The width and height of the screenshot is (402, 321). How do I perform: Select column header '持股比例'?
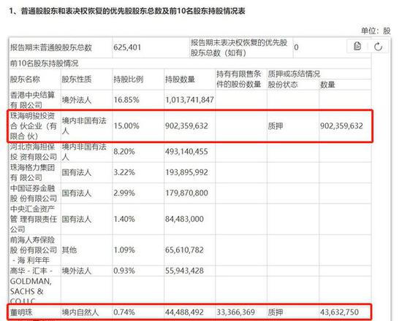(x=129, y=80)
